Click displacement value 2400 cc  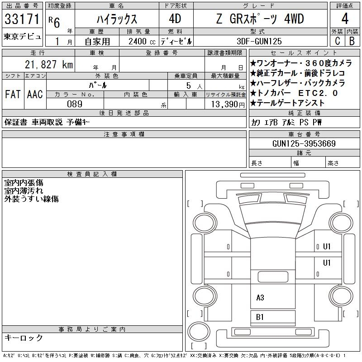coord(142,42)
